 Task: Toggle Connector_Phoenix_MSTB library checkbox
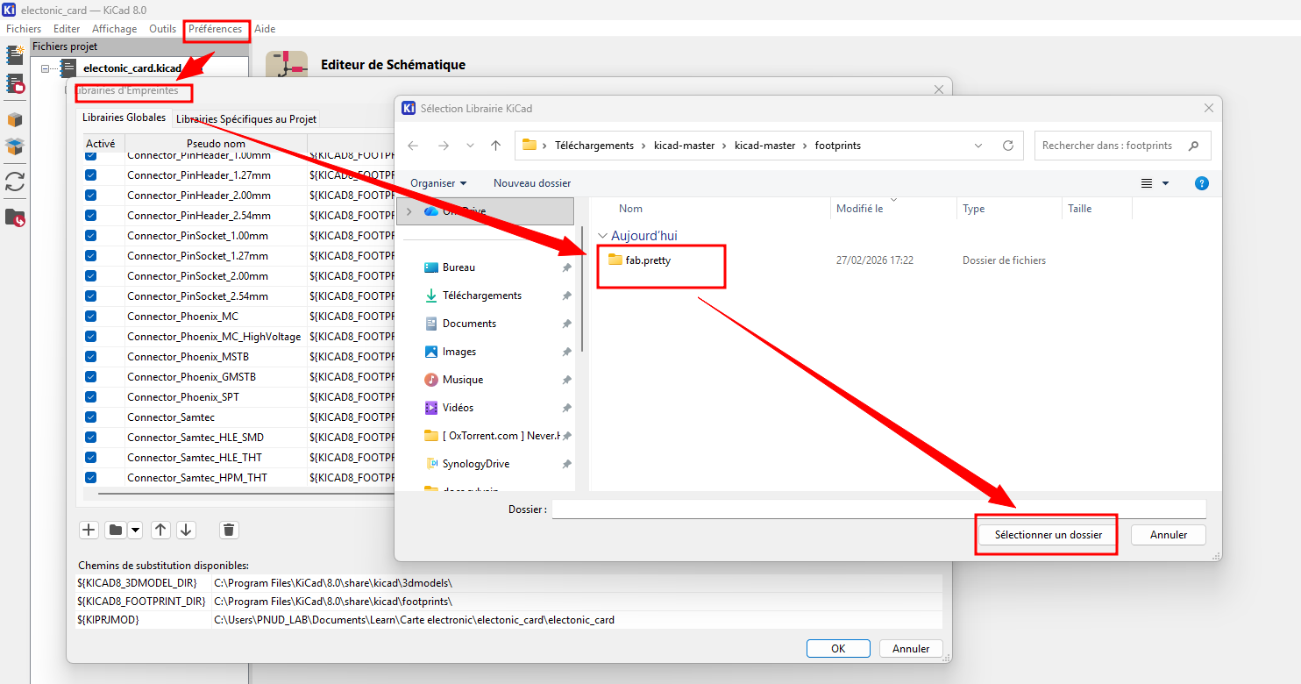coord(91,357)
